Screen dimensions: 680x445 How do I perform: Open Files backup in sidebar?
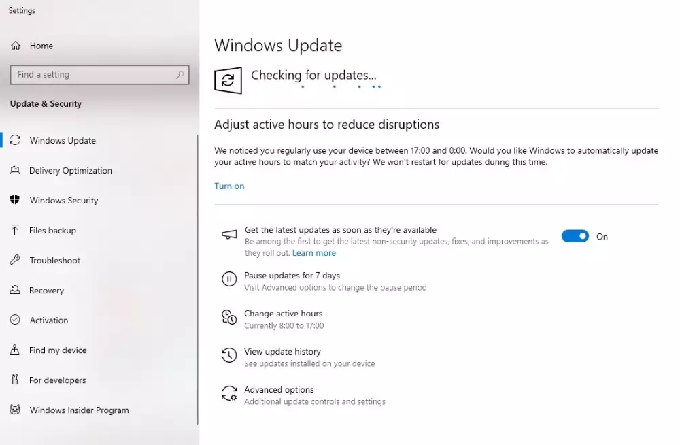[x=52, y=231]
